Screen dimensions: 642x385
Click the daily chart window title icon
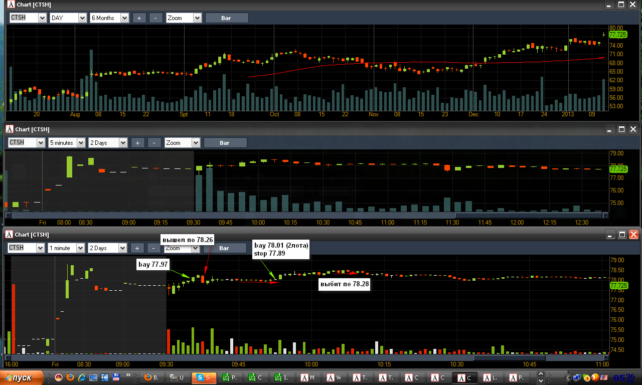coord(12,5)
